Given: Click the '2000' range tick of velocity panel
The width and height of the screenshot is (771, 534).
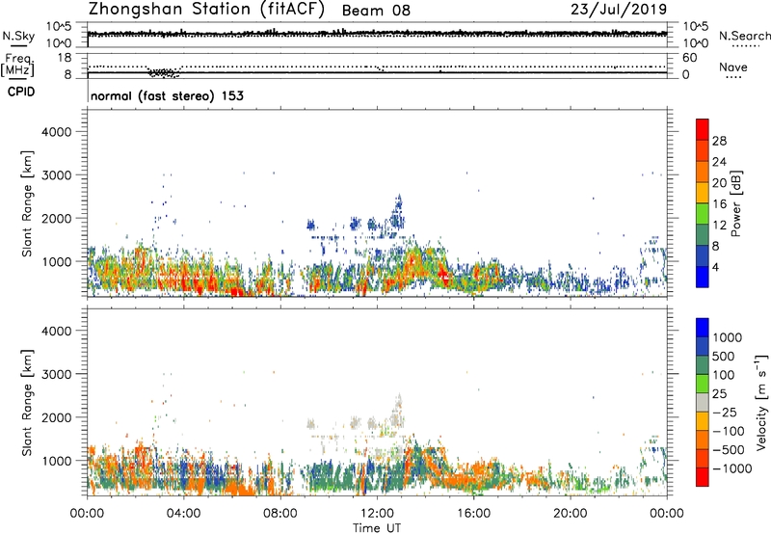Looking at the screenshot, I should point(57,417).
